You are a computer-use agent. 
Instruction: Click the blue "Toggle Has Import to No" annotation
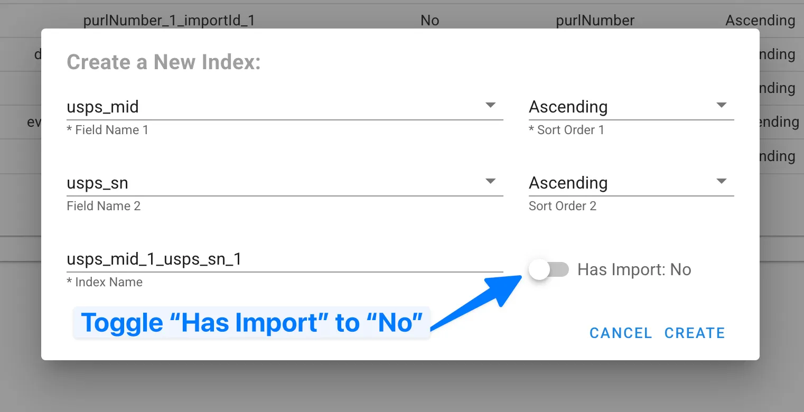click(x=251, y=323)
